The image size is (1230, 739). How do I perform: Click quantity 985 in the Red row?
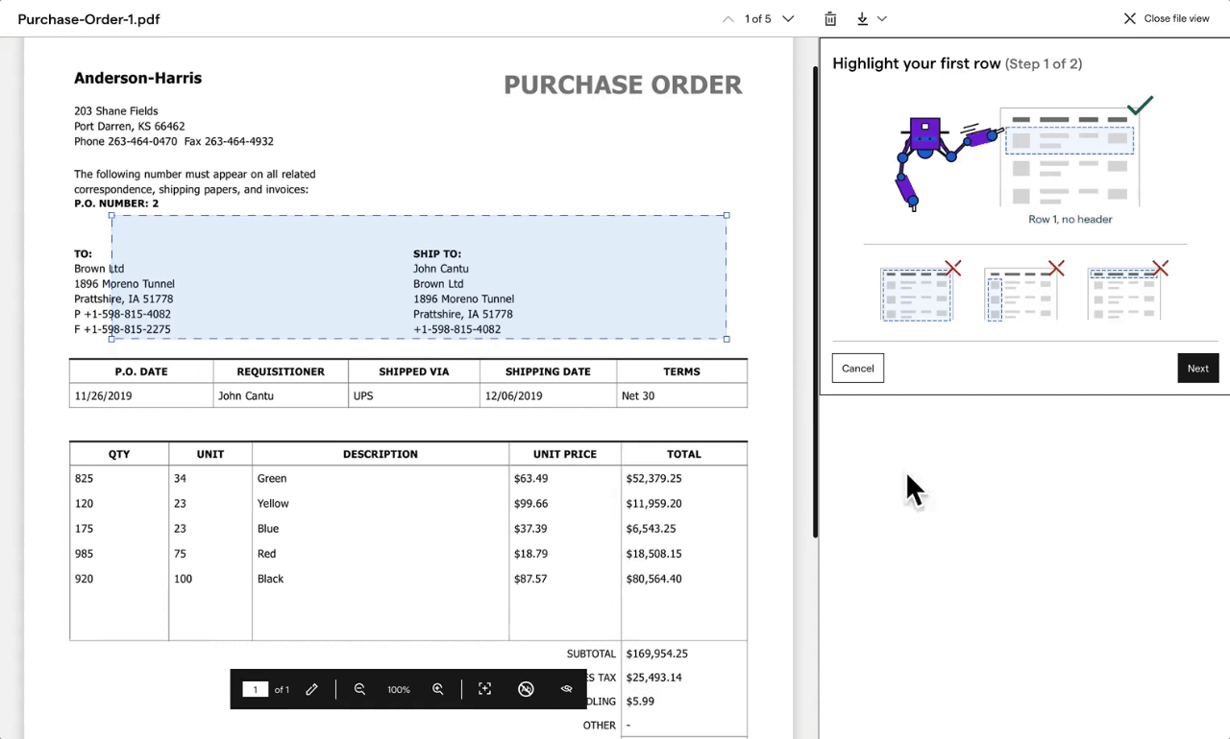85,554
